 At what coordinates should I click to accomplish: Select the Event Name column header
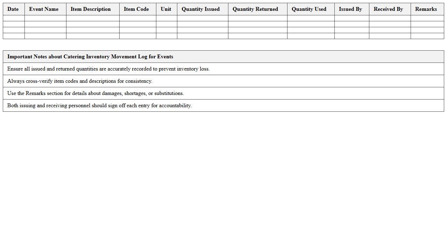(x=44, y=9)
